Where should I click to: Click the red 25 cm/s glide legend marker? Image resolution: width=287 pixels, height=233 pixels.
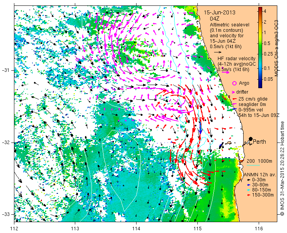tap(234, 99)
